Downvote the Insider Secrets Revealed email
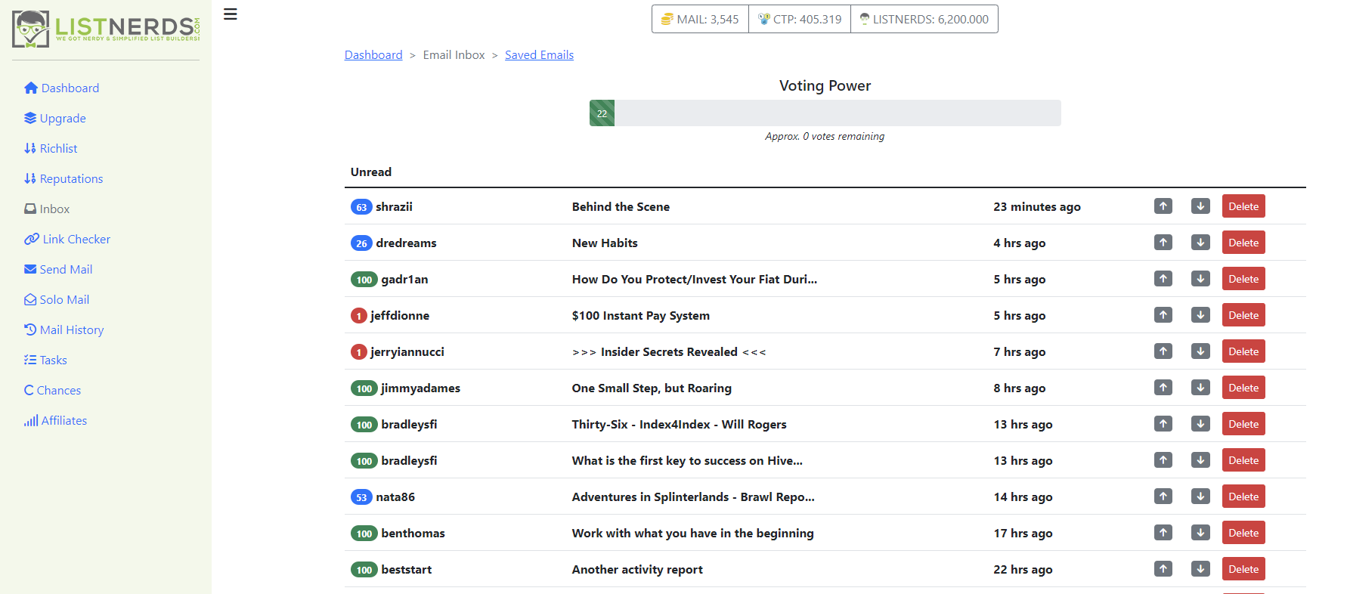The width and height of the screenshot is (1347, 594). click(x=1200, y=351)
